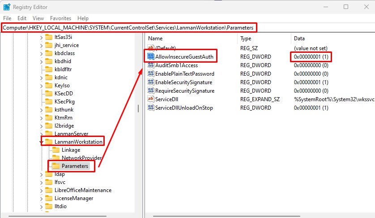The image size is (375, 218).
Task: Select the EnablePlainTextPassword value name
Action: tap(185, 74)
